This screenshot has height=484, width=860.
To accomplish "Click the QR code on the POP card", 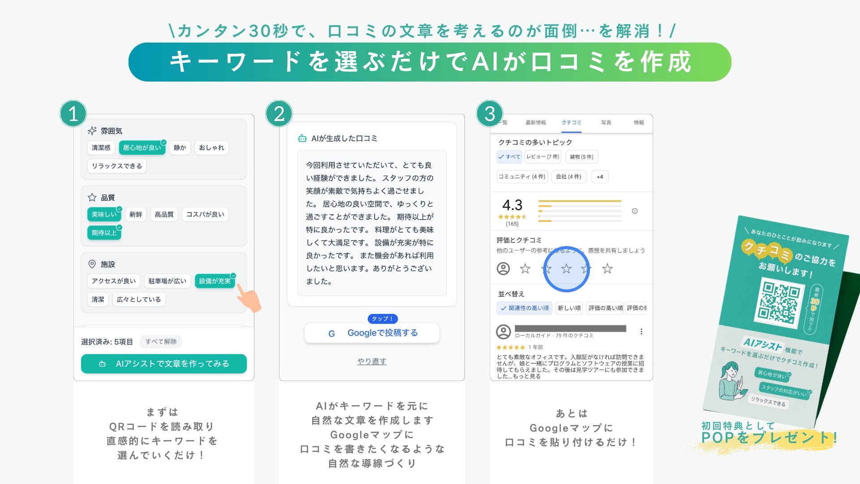I will tap(779, 303).
